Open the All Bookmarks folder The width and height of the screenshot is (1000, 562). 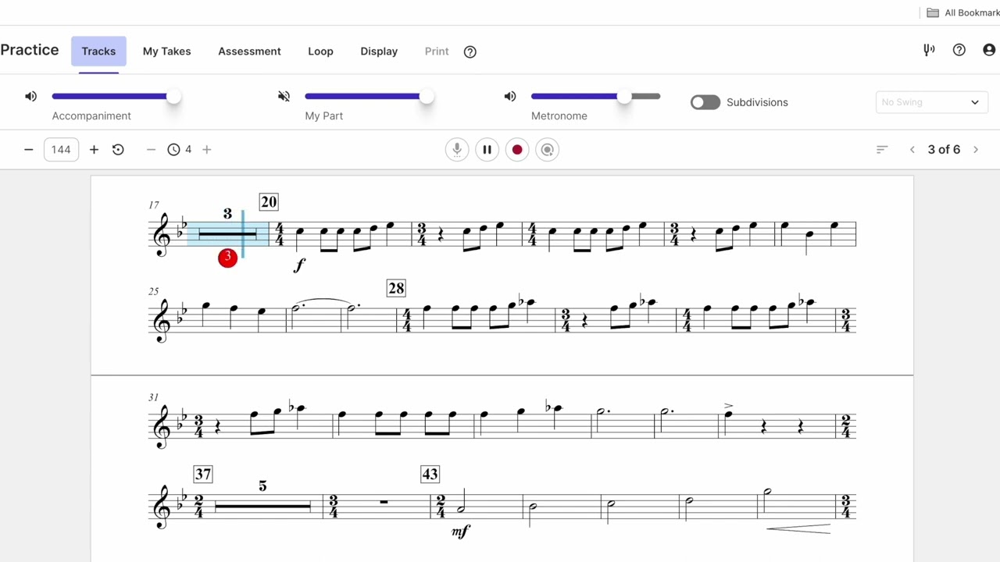tap(963, 12)
